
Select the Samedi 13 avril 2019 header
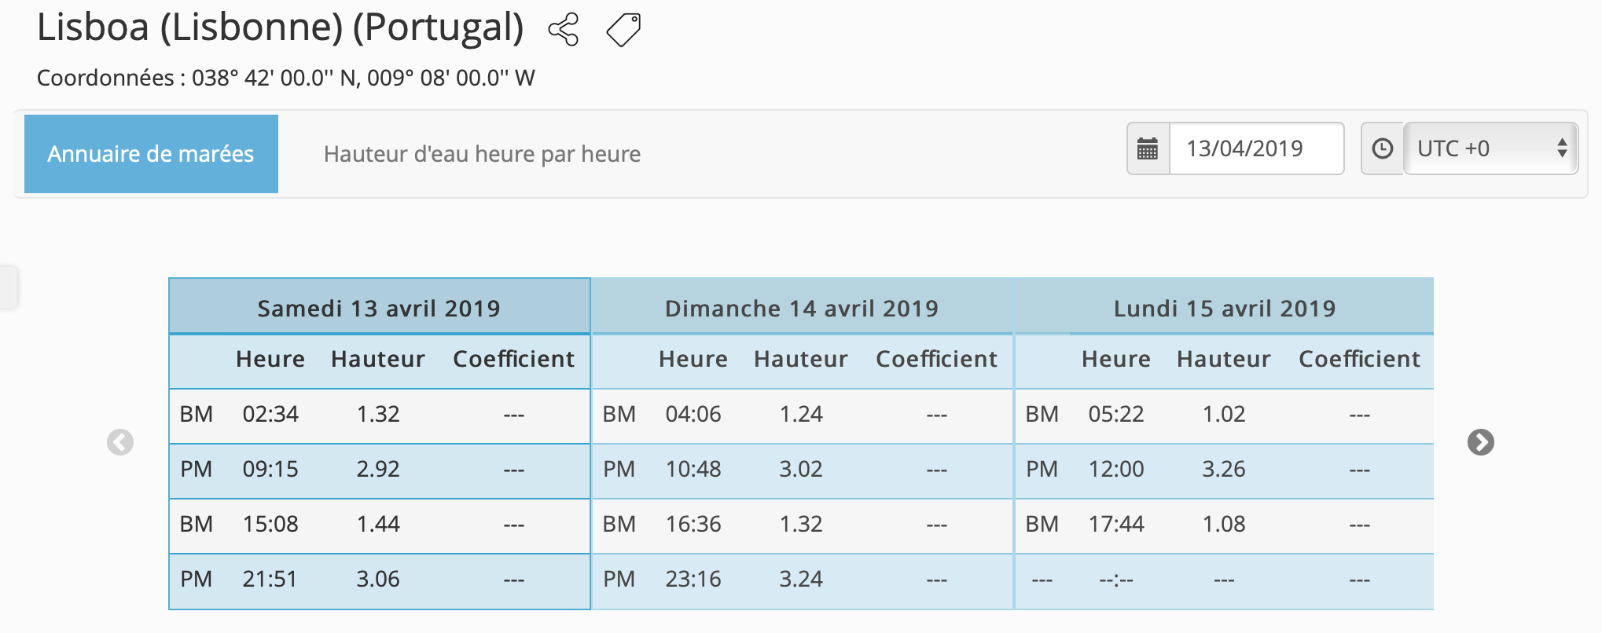tap(379, 308)
